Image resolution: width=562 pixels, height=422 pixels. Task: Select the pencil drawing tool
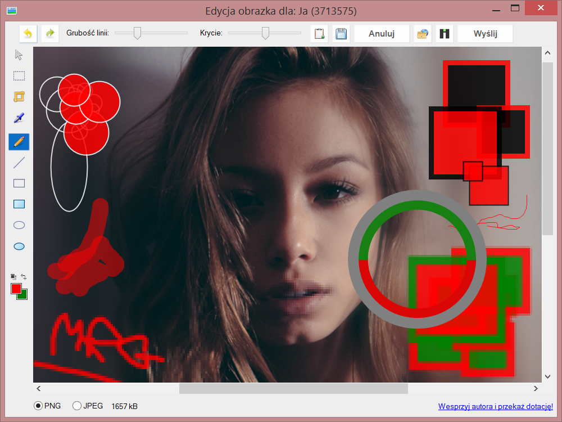19,141
